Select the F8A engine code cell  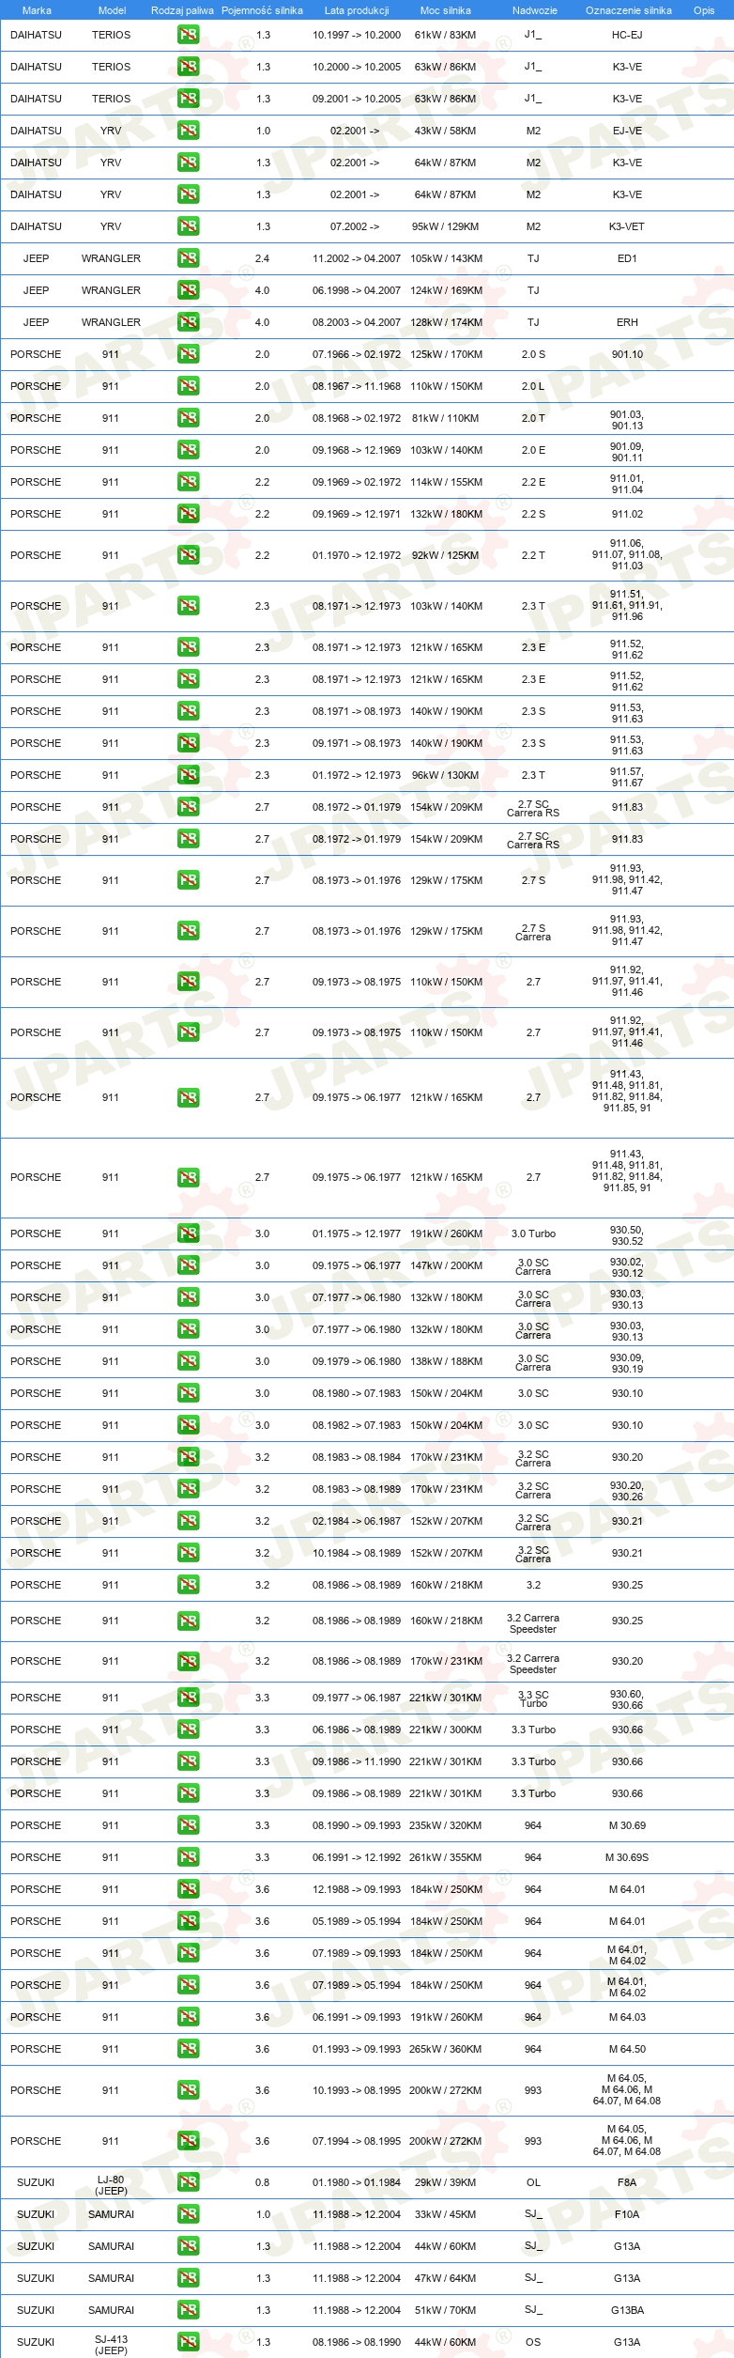[x=627, y=2182]
